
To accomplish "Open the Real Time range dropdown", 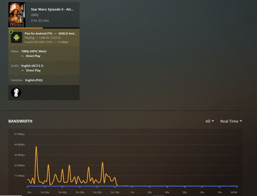I will coord(231,121).
